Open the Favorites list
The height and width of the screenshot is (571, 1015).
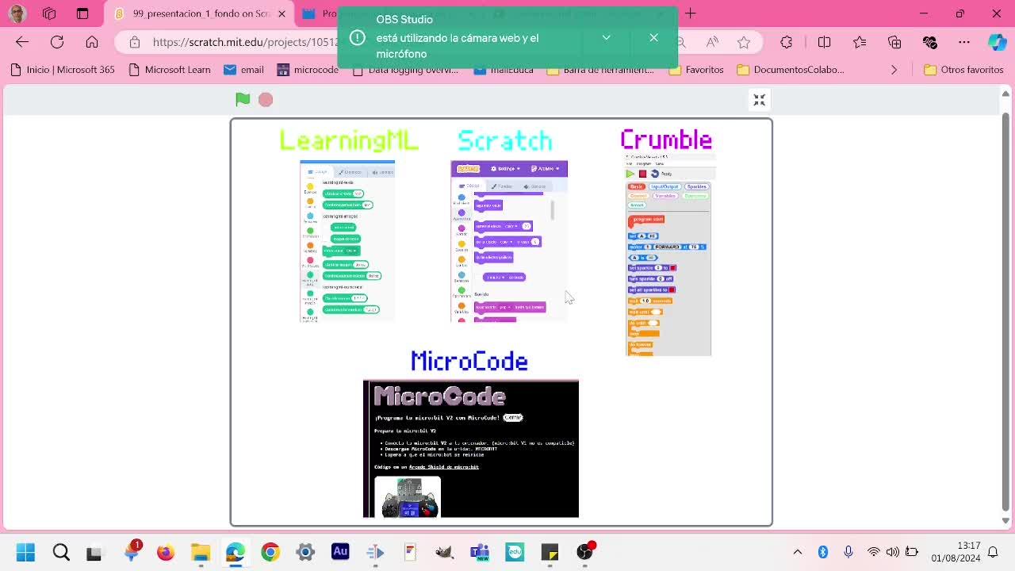point(860,42)
